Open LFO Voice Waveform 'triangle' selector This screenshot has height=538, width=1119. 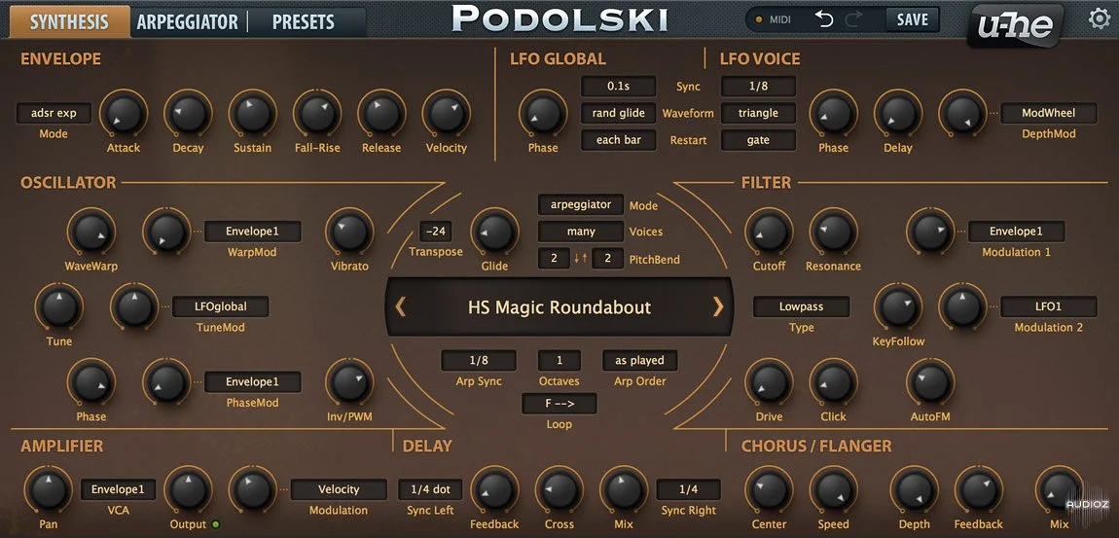point(758,113)
